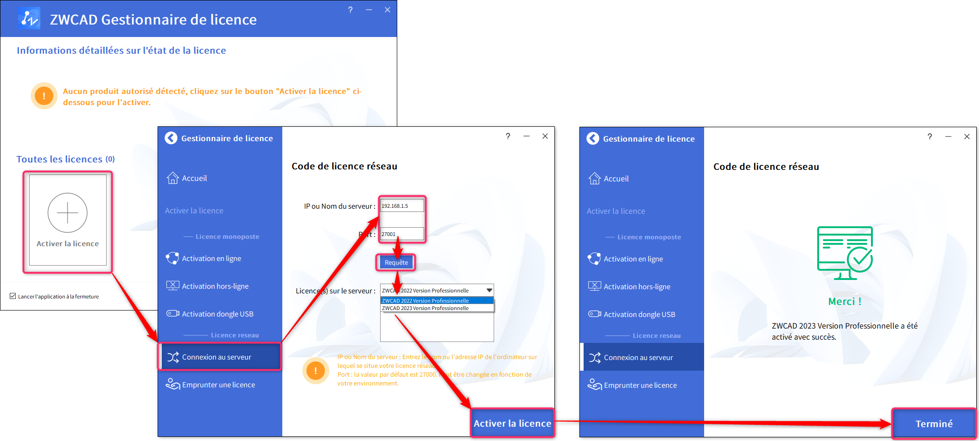Click the large 'Activer la licence' bottom button
The image size is (979, 441).
tap(512, 423)
